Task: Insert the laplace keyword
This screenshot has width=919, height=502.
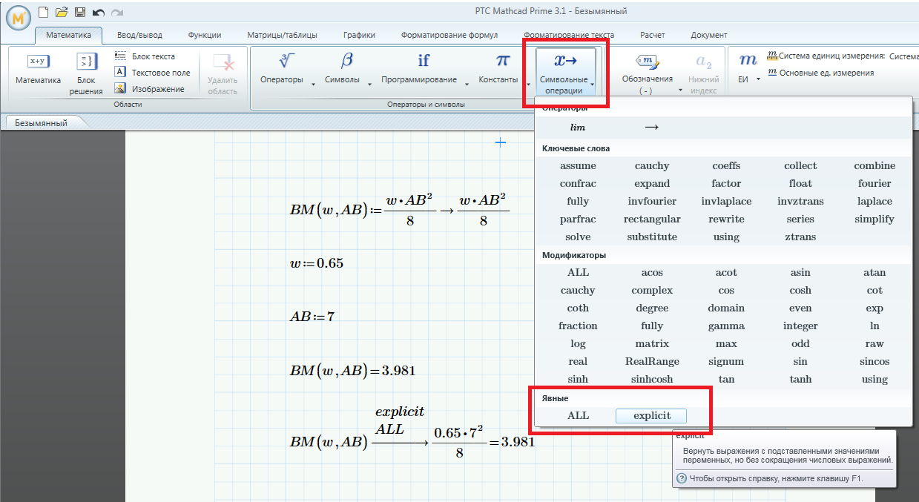Action: tap(874, 201)
